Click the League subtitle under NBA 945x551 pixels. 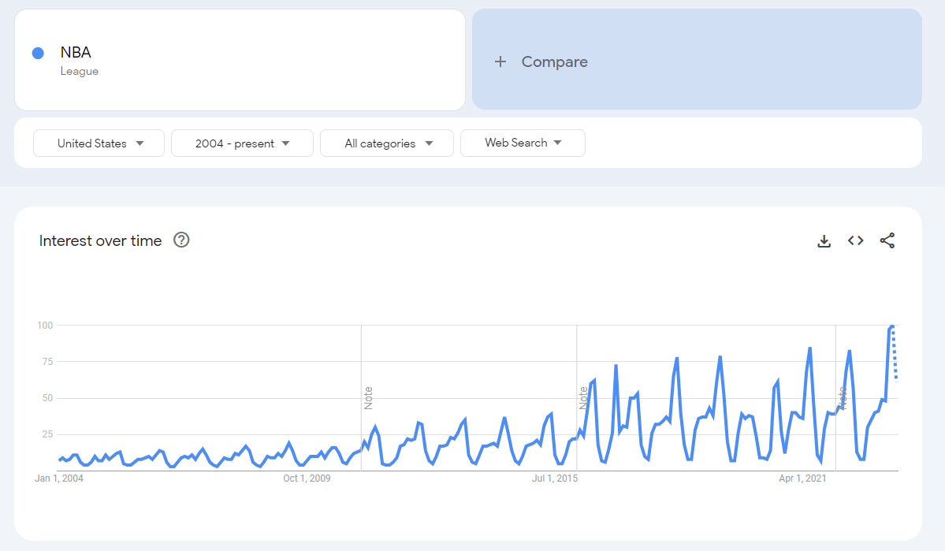click(x=80, y=71)
